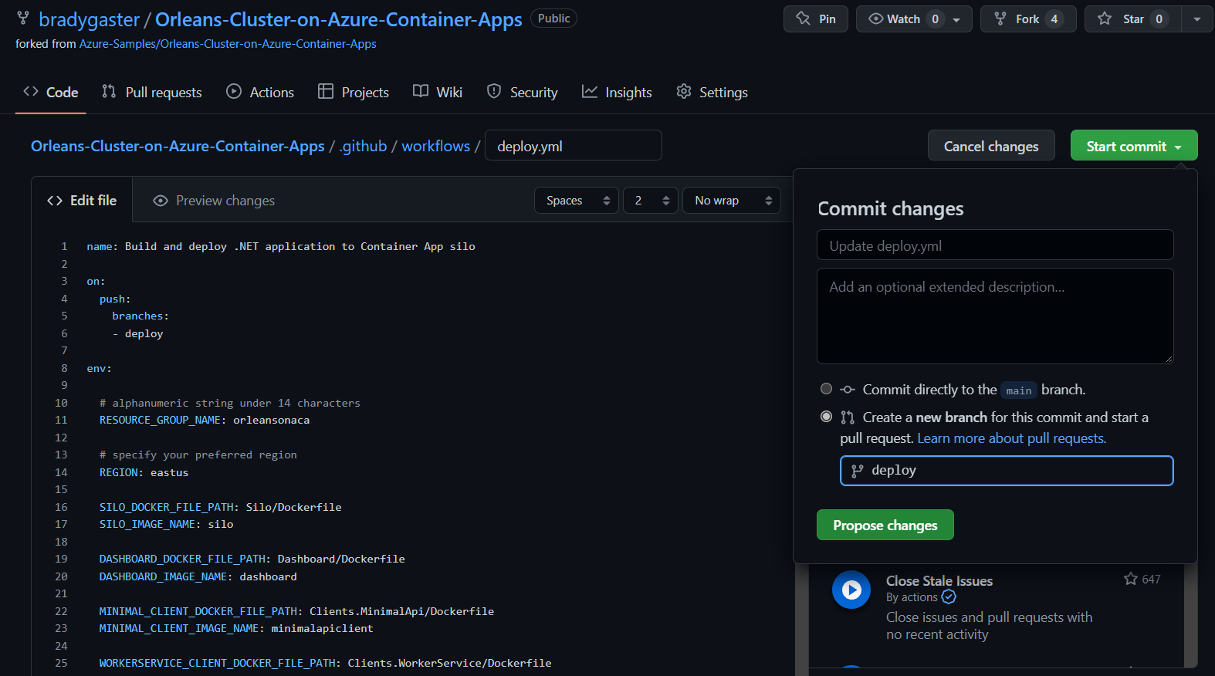Click the verified badge next to actions

[x=949, y=597]
